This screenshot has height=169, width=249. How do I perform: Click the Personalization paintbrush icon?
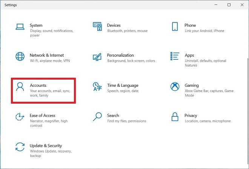[97, 57]
